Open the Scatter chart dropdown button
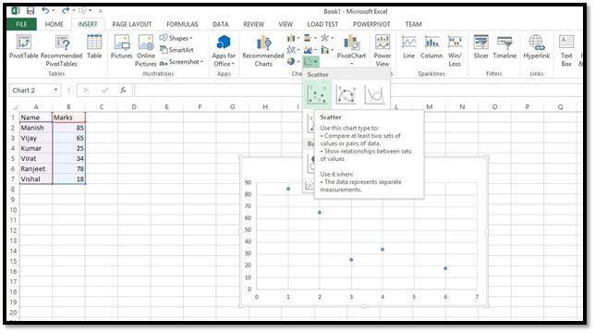This screenshot has width=595, height=333. click(310, 61)
